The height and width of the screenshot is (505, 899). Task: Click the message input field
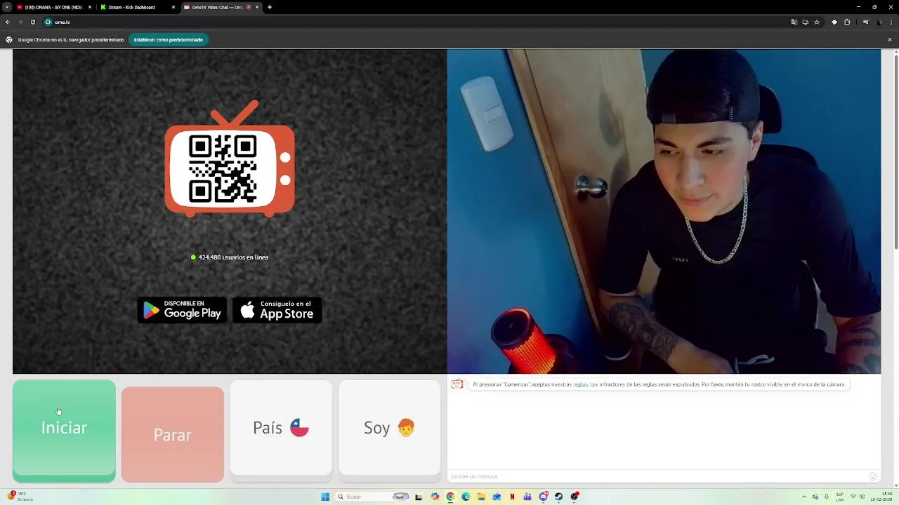coord(657,476)
